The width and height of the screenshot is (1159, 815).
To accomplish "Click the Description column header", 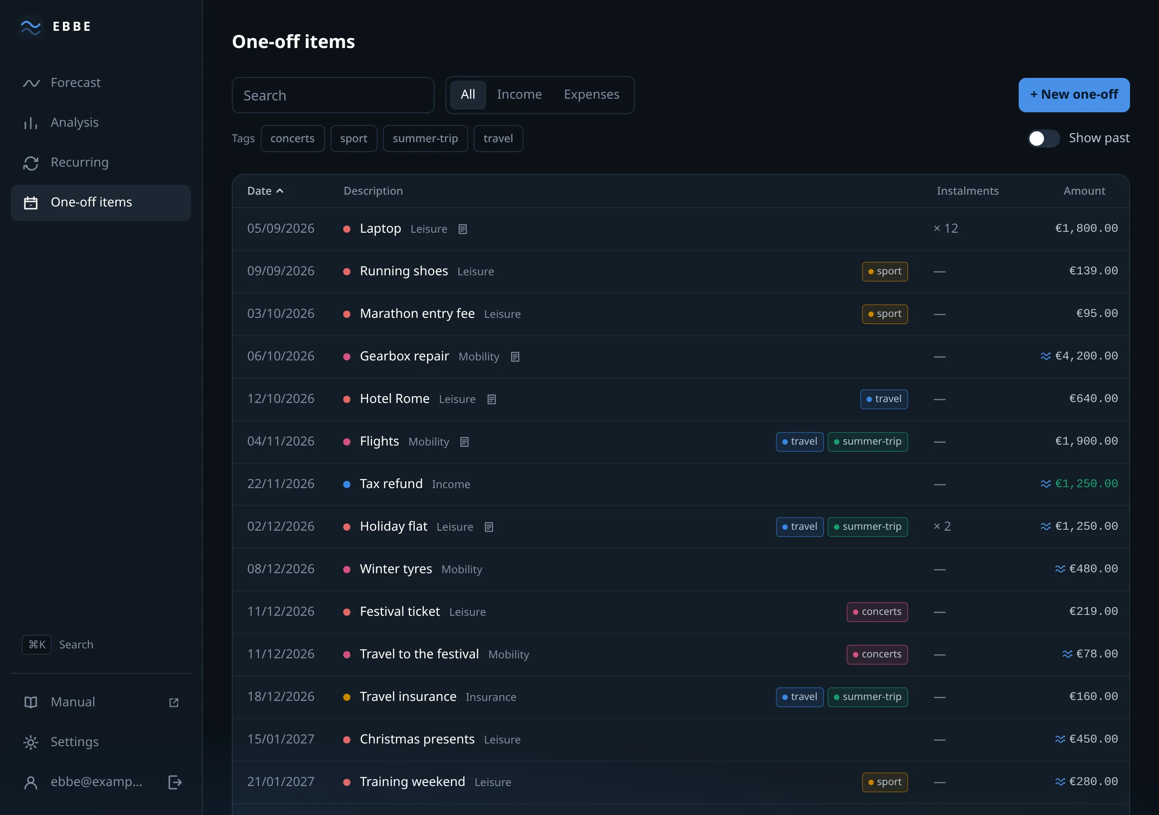I will click(373, 191).
